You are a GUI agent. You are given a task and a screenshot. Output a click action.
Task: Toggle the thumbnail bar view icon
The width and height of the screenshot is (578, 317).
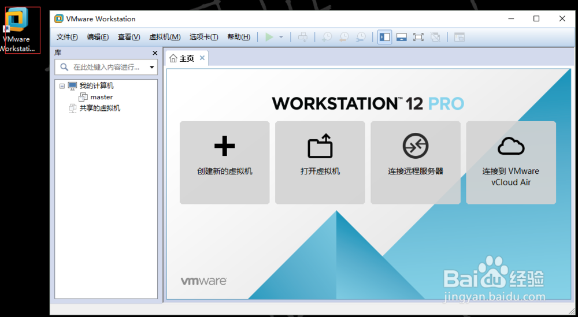pos(402,37)
